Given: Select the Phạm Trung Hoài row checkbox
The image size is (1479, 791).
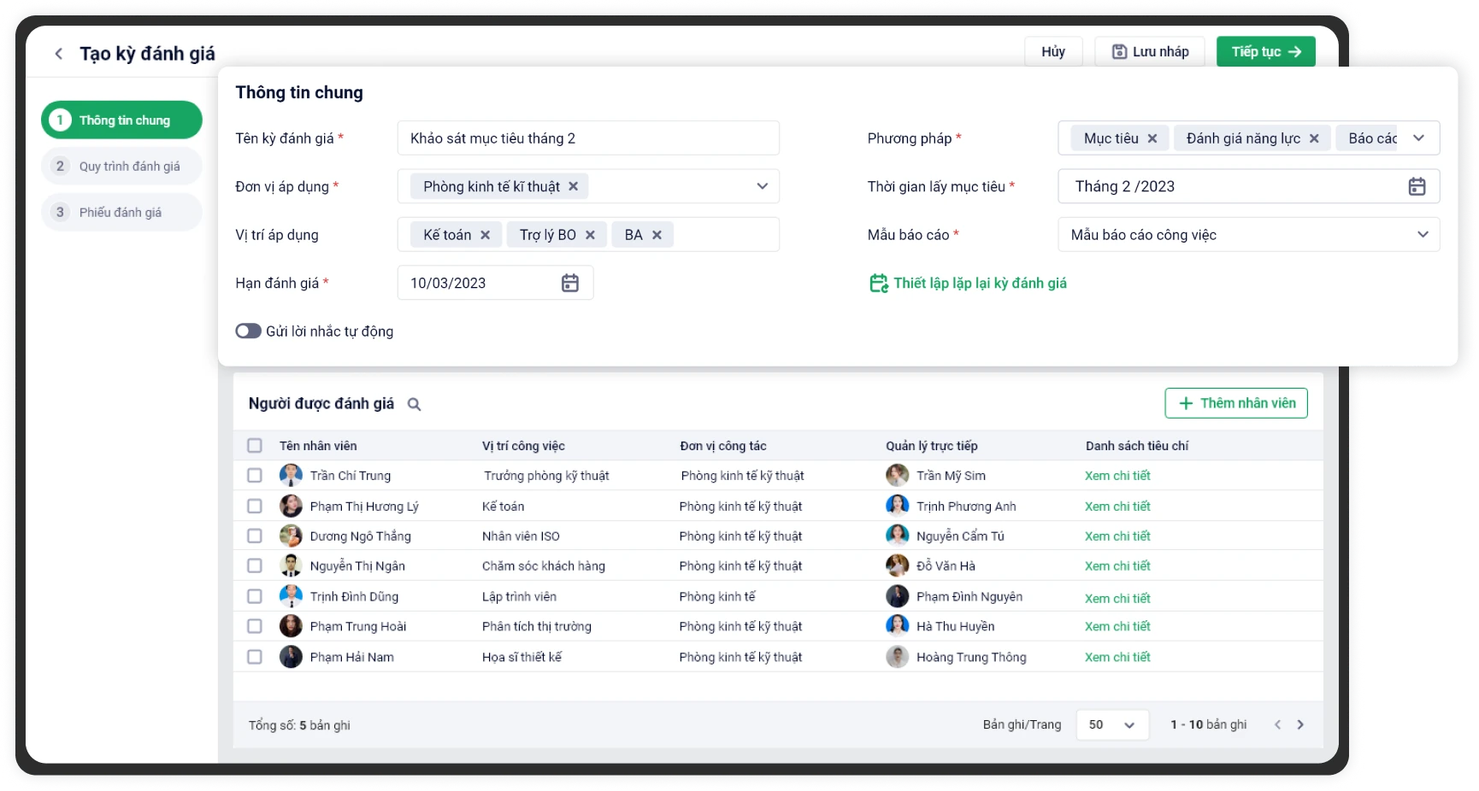Looking at the screenshot, I should point(255,626).
